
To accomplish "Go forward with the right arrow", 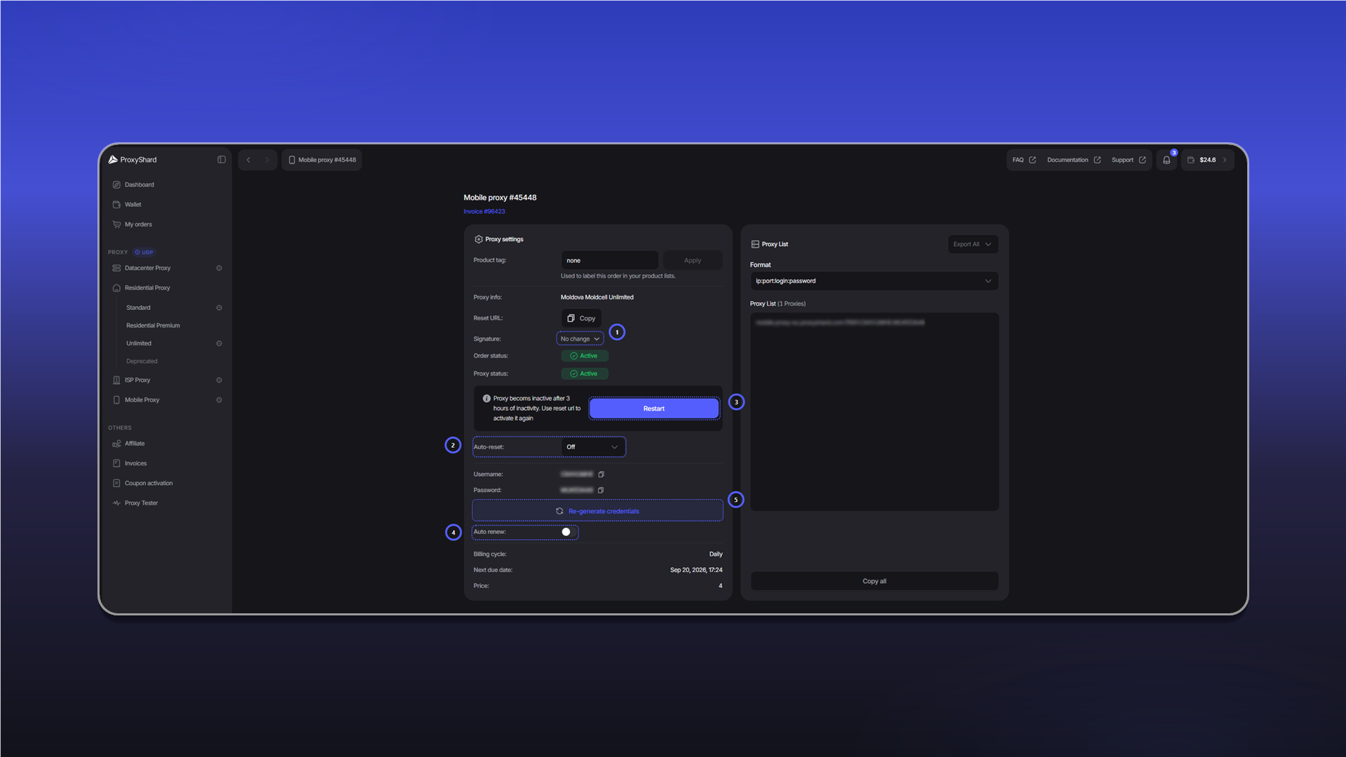I will [267, 160].
